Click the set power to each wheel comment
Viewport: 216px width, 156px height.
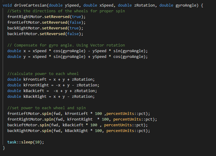click(46, 108)
